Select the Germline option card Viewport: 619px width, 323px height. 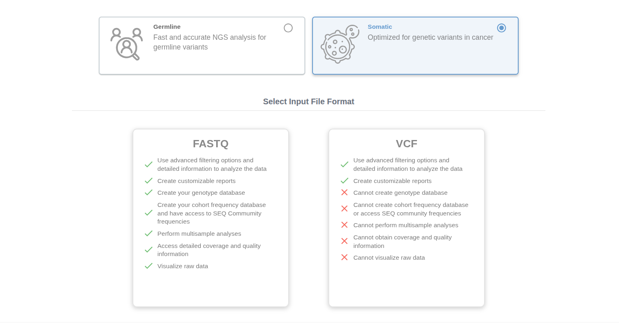point(202,45)
